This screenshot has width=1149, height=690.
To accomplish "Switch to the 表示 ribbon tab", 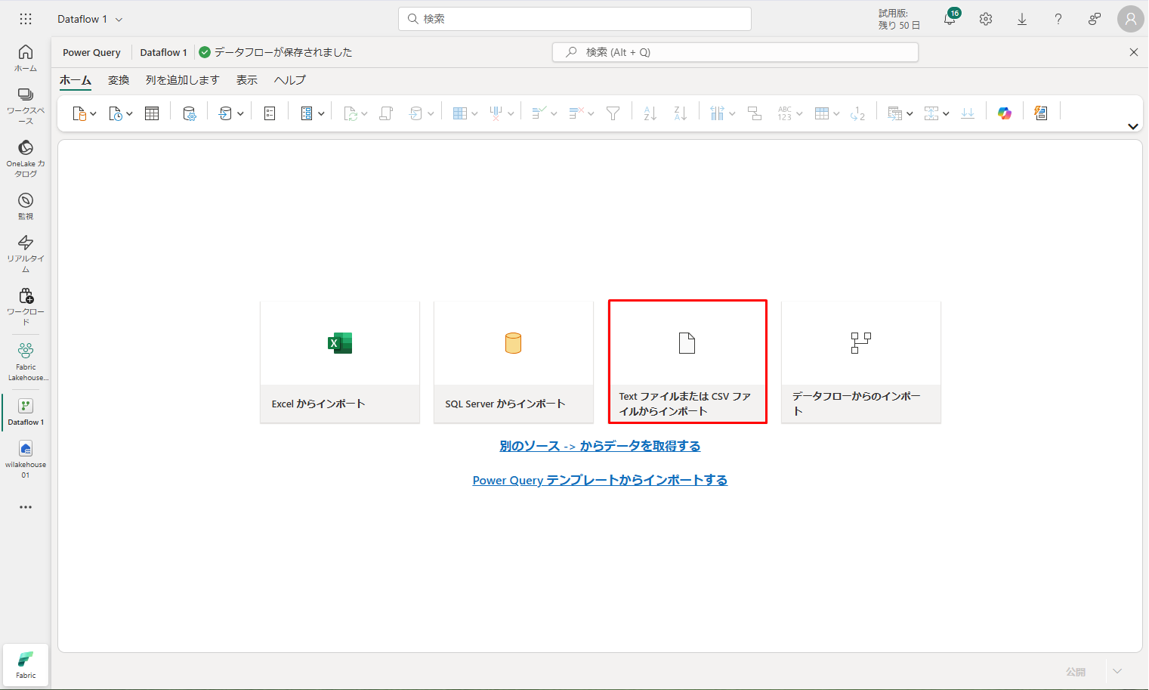I will click(247, 80).
